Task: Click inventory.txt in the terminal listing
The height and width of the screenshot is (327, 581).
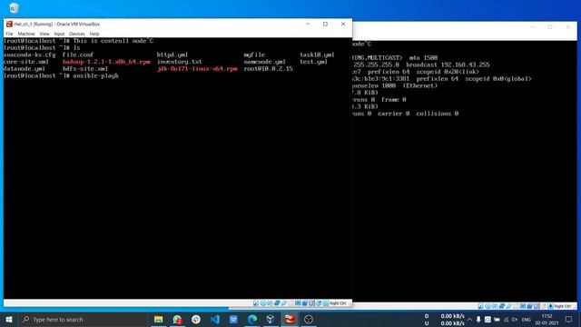Action: click(180, 62)
